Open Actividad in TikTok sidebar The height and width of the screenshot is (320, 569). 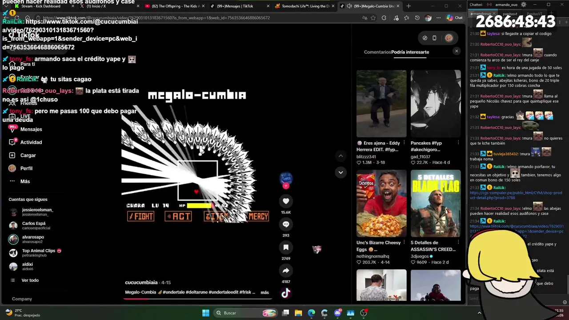31,142
